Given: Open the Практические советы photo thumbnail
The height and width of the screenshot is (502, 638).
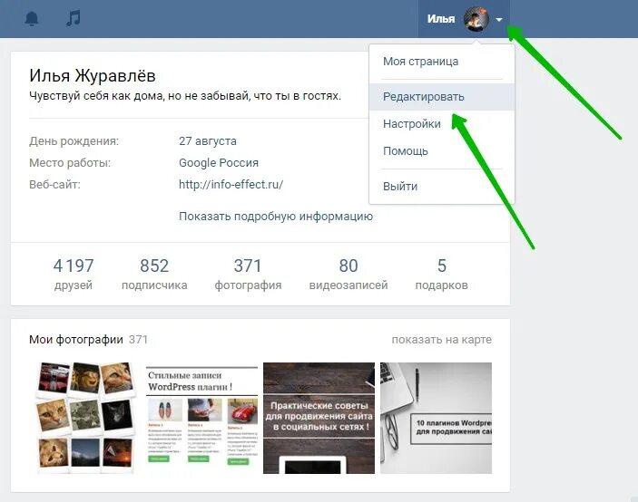Looking at the screenshot, I should [x=319, y=418].
